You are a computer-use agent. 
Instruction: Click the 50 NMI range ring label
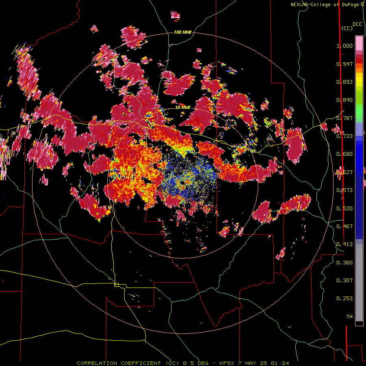(183, 107)
